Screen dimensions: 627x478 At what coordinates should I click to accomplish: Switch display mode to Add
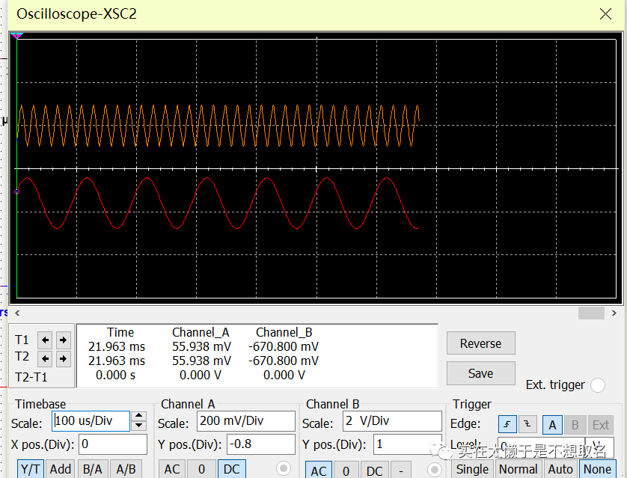(x=61, y=469)
